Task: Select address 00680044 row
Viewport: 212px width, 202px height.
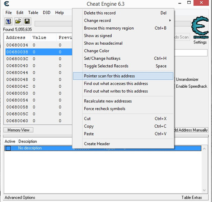Action: [x=39, y=73]
